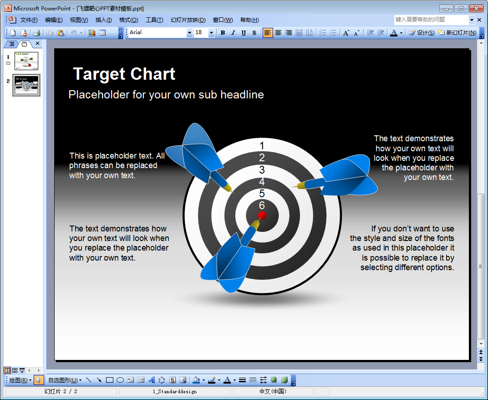Center-align the text
Screen dimensions: 488x400
click(278, 33)
